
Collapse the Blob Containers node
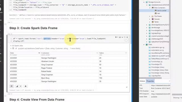click(x=150, y=8)
